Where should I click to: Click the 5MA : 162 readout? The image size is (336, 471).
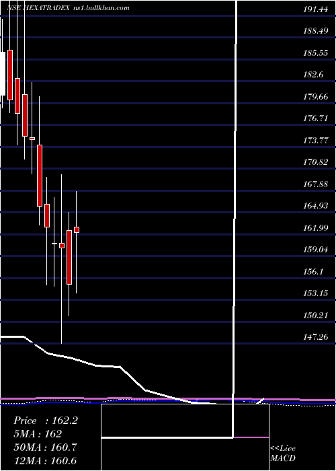pos(38,434)
